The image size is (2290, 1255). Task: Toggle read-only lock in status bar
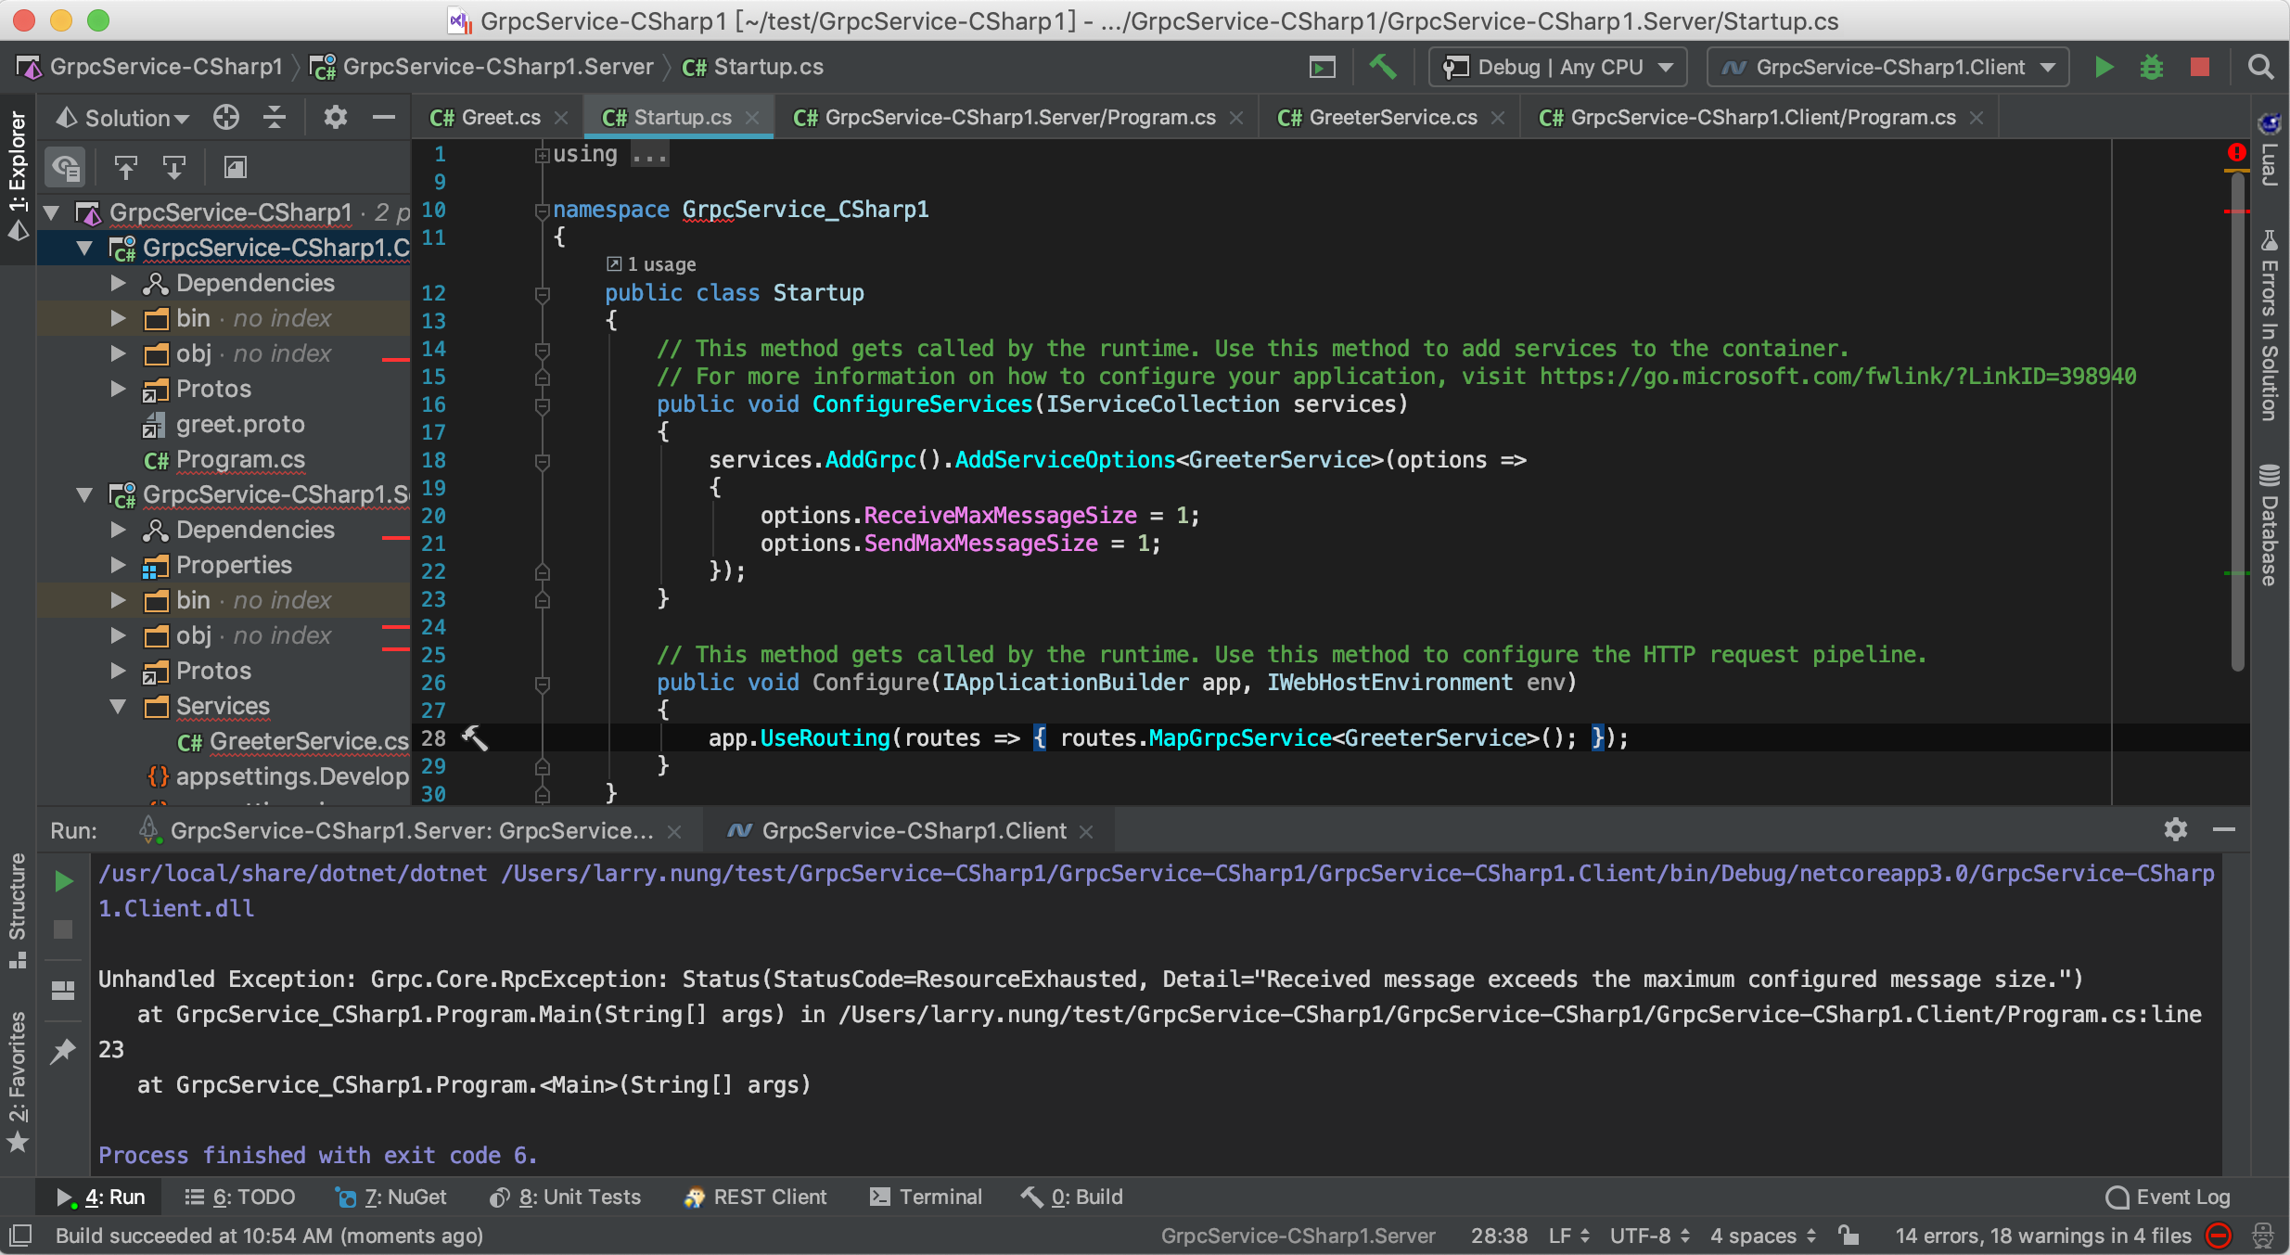pos(1849,1236)
